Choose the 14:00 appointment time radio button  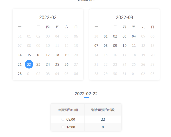63,127
